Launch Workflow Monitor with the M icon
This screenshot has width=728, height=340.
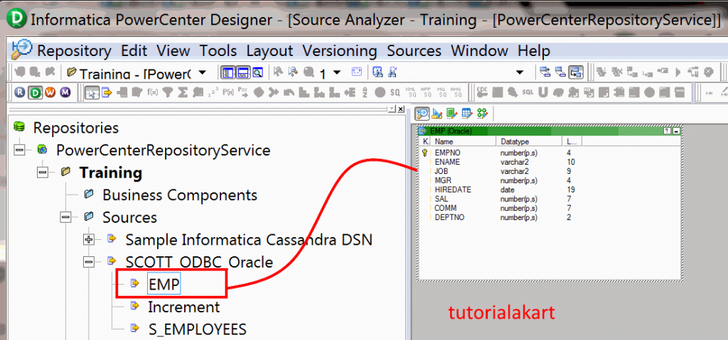(x=65, y=92)
